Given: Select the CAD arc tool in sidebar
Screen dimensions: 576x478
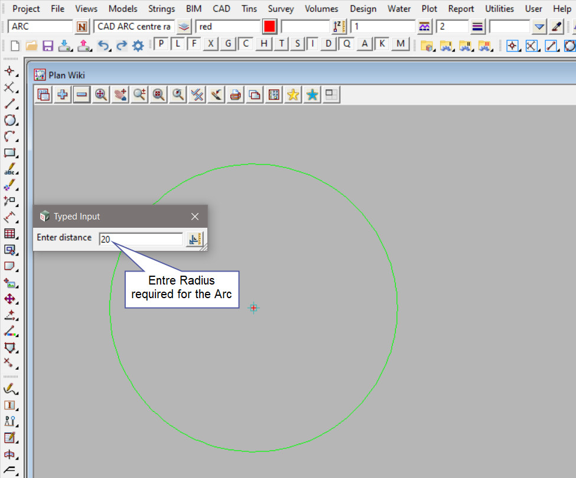Looking at the screenshot, I should tap(10, 137).
